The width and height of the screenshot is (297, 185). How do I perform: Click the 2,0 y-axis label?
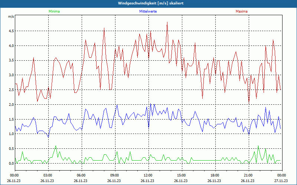tap(11, 105)
